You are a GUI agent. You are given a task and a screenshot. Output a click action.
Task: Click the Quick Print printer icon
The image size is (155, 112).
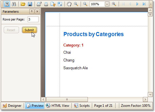pyautogui.click(x=46, y=4)
